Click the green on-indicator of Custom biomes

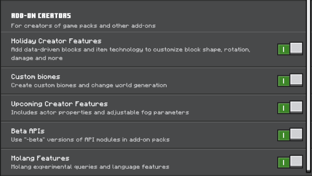(x=283, y=81)
